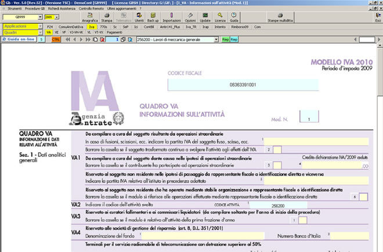The image size is (383, 252).
Task: Click the small S button
Action: tap(42, 39)
